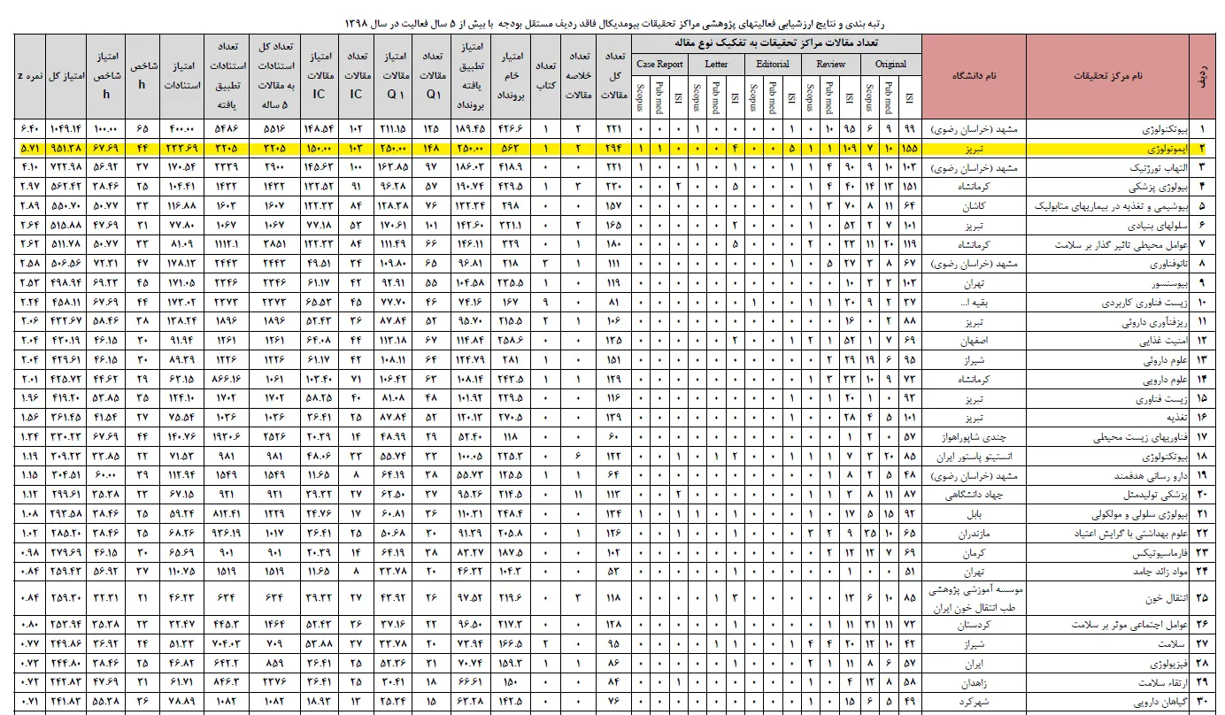Click the z-score cell of yellow row
1225x715 pixels.
coord(28,148)
